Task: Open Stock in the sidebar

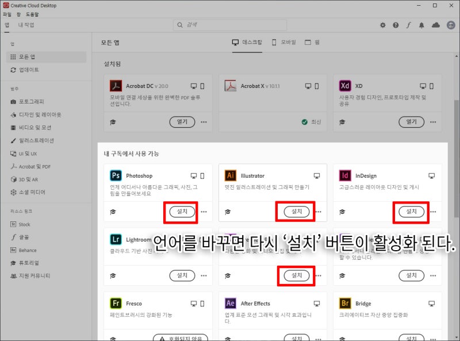Action: click(x=20, y=224)
